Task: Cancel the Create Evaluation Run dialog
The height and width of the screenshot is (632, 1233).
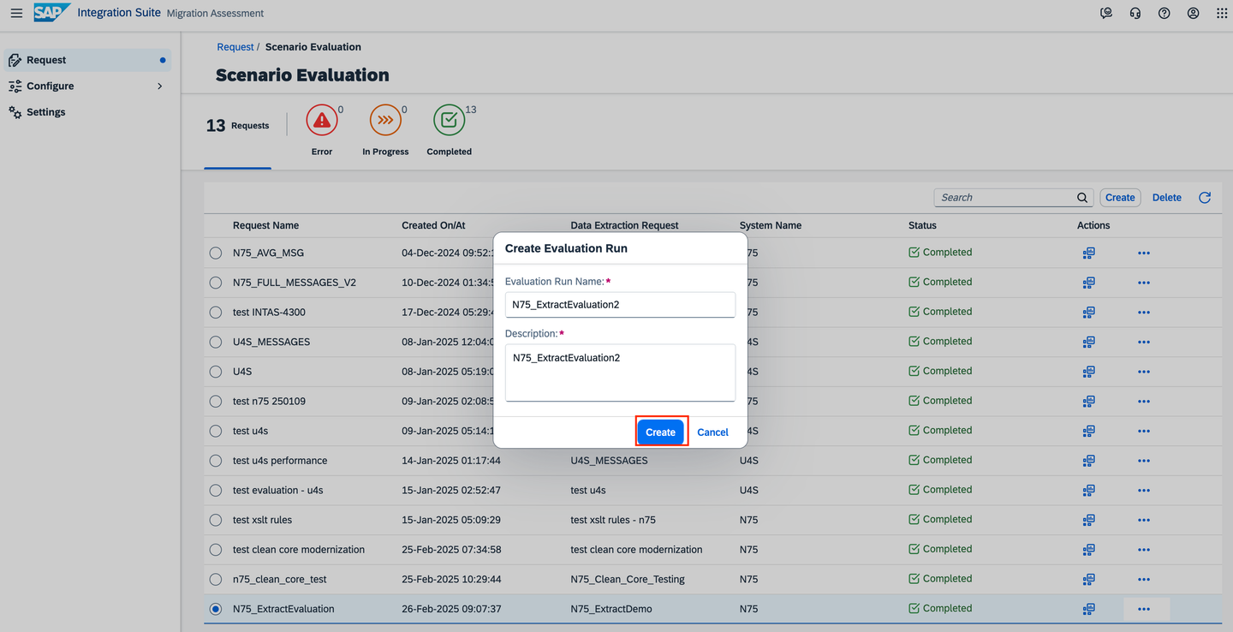Action: pos(712,432)
